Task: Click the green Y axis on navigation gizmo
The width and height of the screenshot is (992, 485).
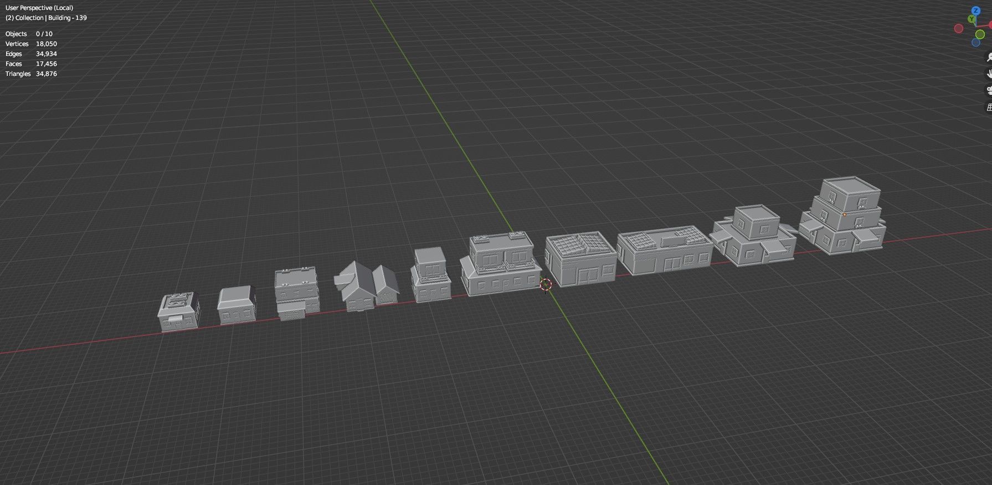Action: click(972, 19)
